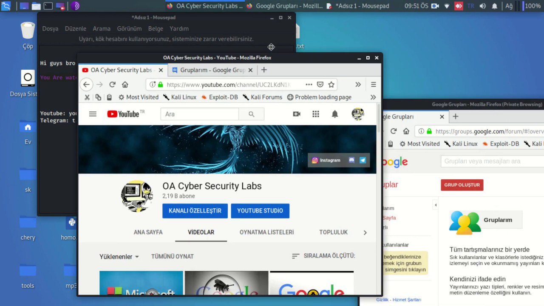Viewport: 544px width, 306px height.
Task: Bookmark the YouTube page with the star
Action: [x=331, y=85]
